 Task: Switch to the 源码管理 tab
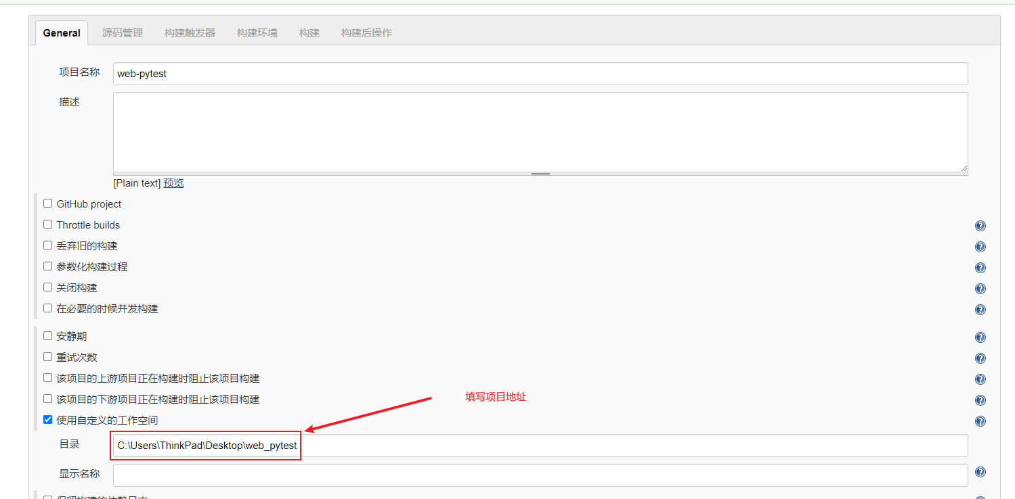tap(123, 32)
